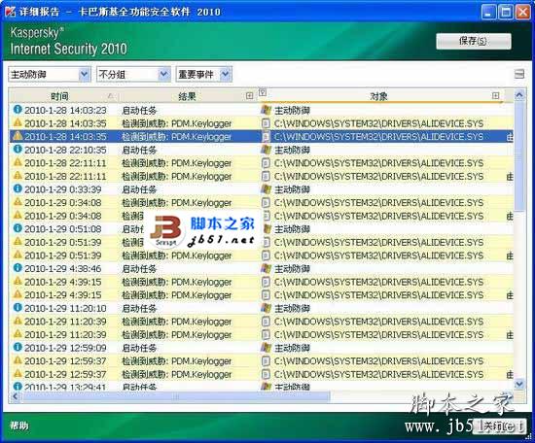Screen dimensions: 535x443
Task: Expand the plus box in 对象 header
Action: (x=495, y=96)
